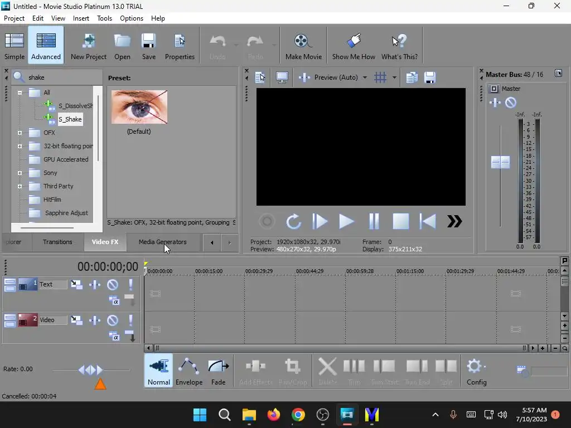The image size is (571, 428).
Task: Select the S_DissolveShake effect
Action: [x=75, y=106]
